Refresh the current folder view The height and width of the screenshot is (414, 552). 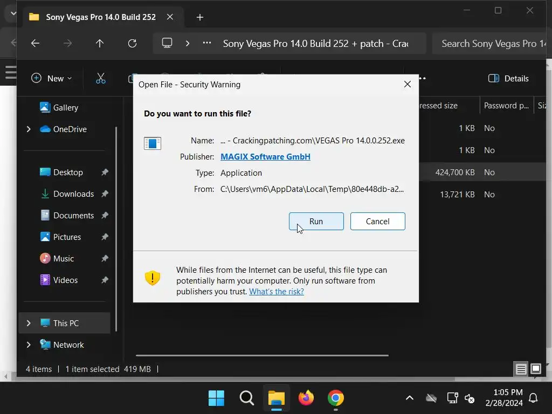(x=132, y=43)
